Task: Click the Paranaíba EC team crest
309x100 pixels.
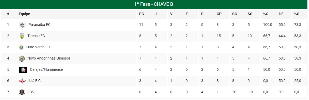Action: [22, 25]
